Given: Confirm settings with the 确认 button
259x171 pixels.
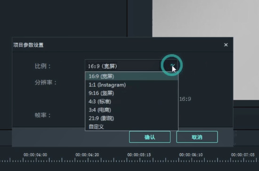Looking at the screenshot, I should tap(150, 137).
